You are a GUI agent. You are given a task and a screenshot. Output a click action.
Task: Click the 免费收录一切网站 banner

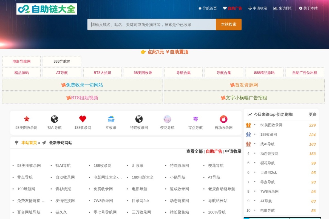coord(82,85)
